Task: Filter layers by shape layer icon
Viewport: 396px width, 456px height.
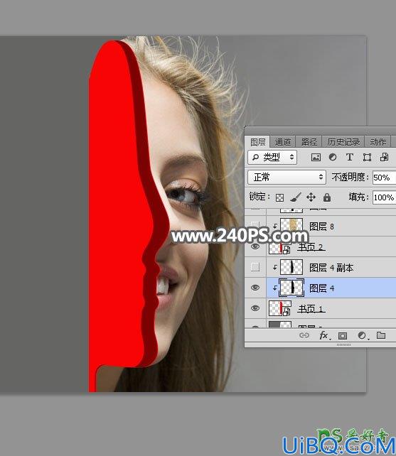Action: click(x=367, y=158)
